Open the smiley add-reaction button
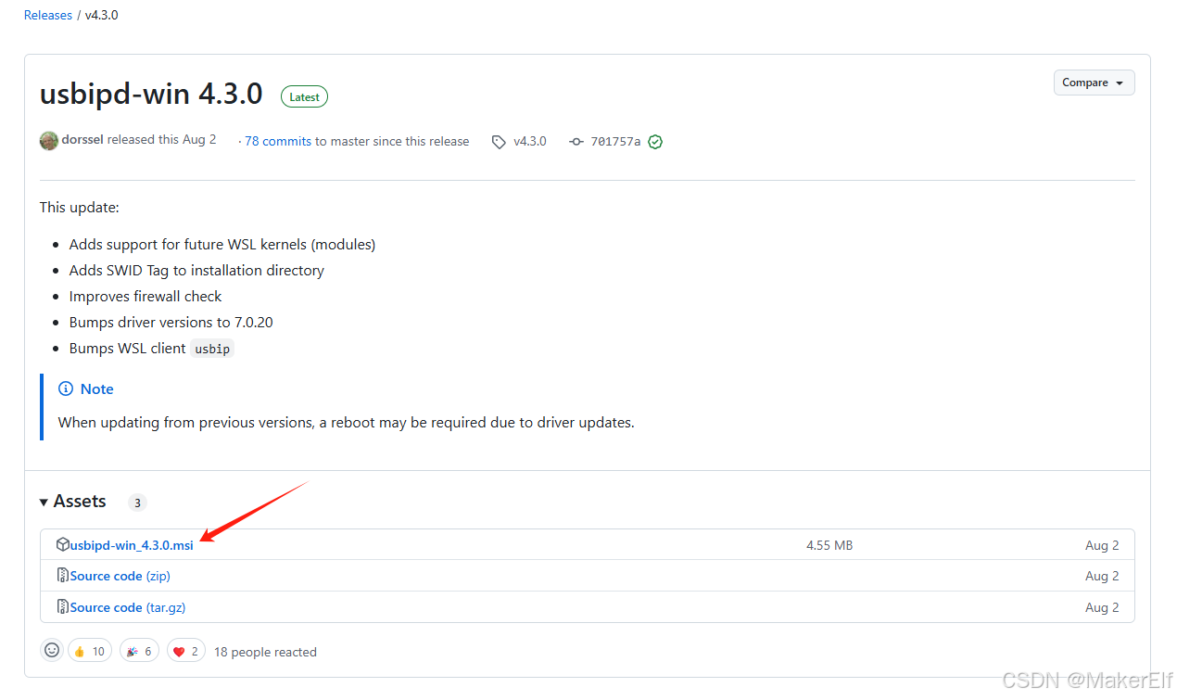1177x700 pixels. point(52,651)
